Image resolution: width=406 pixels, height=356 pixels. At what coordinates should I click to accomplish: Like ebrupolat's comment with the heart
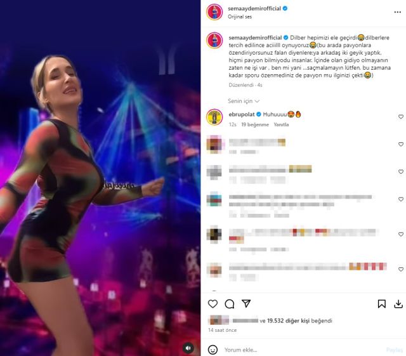pos(400,117)
